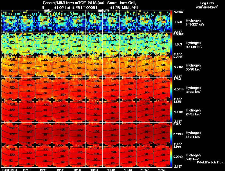Image resolution: width=225 pixels, height=171 pixels.
Task: Select the 'Hydrogen 13-24 keV' row label
Action: click(193, 135)
